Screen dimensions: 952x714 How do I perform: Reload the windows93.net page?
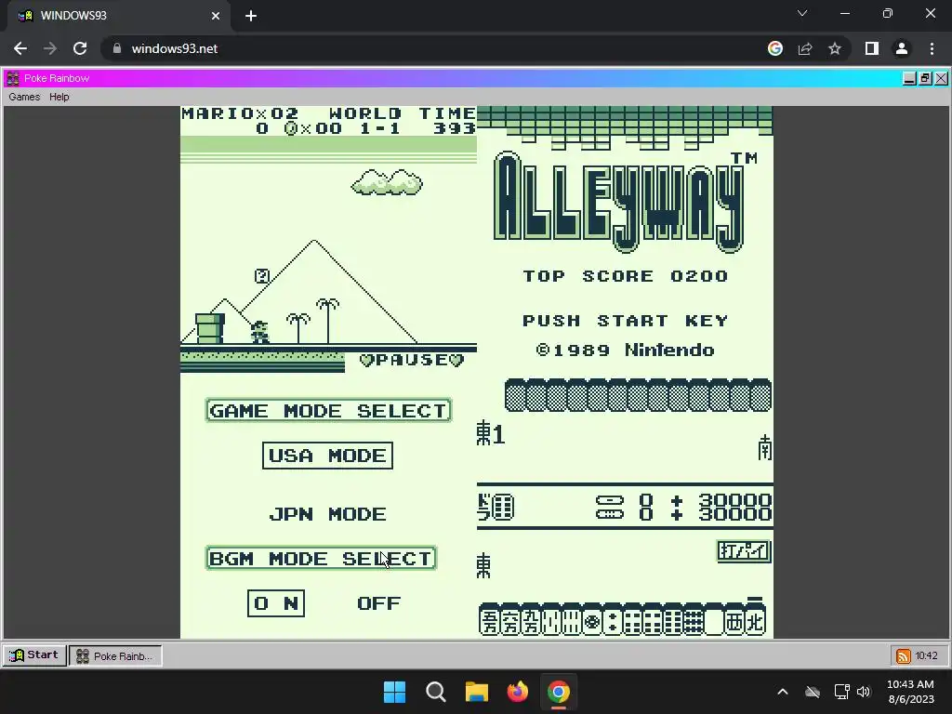(x=80, y=48)
